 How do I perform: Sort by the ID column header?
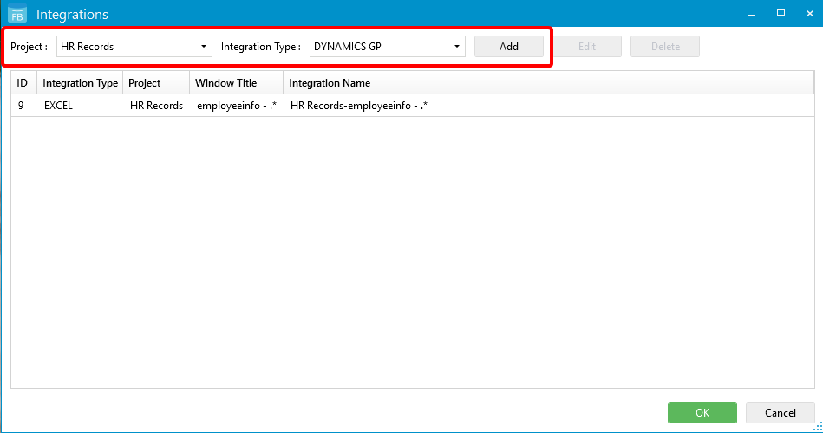(x=23, y=83)
